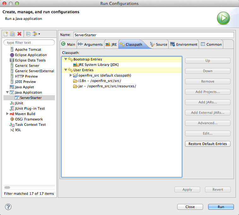
Task: Click into the Name text field
Action: 153,35
